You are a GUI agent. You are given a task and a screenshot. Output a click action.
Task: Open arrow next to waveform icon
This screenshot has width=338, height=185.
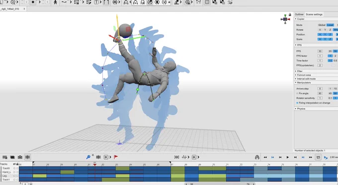[x=188, y=157]
